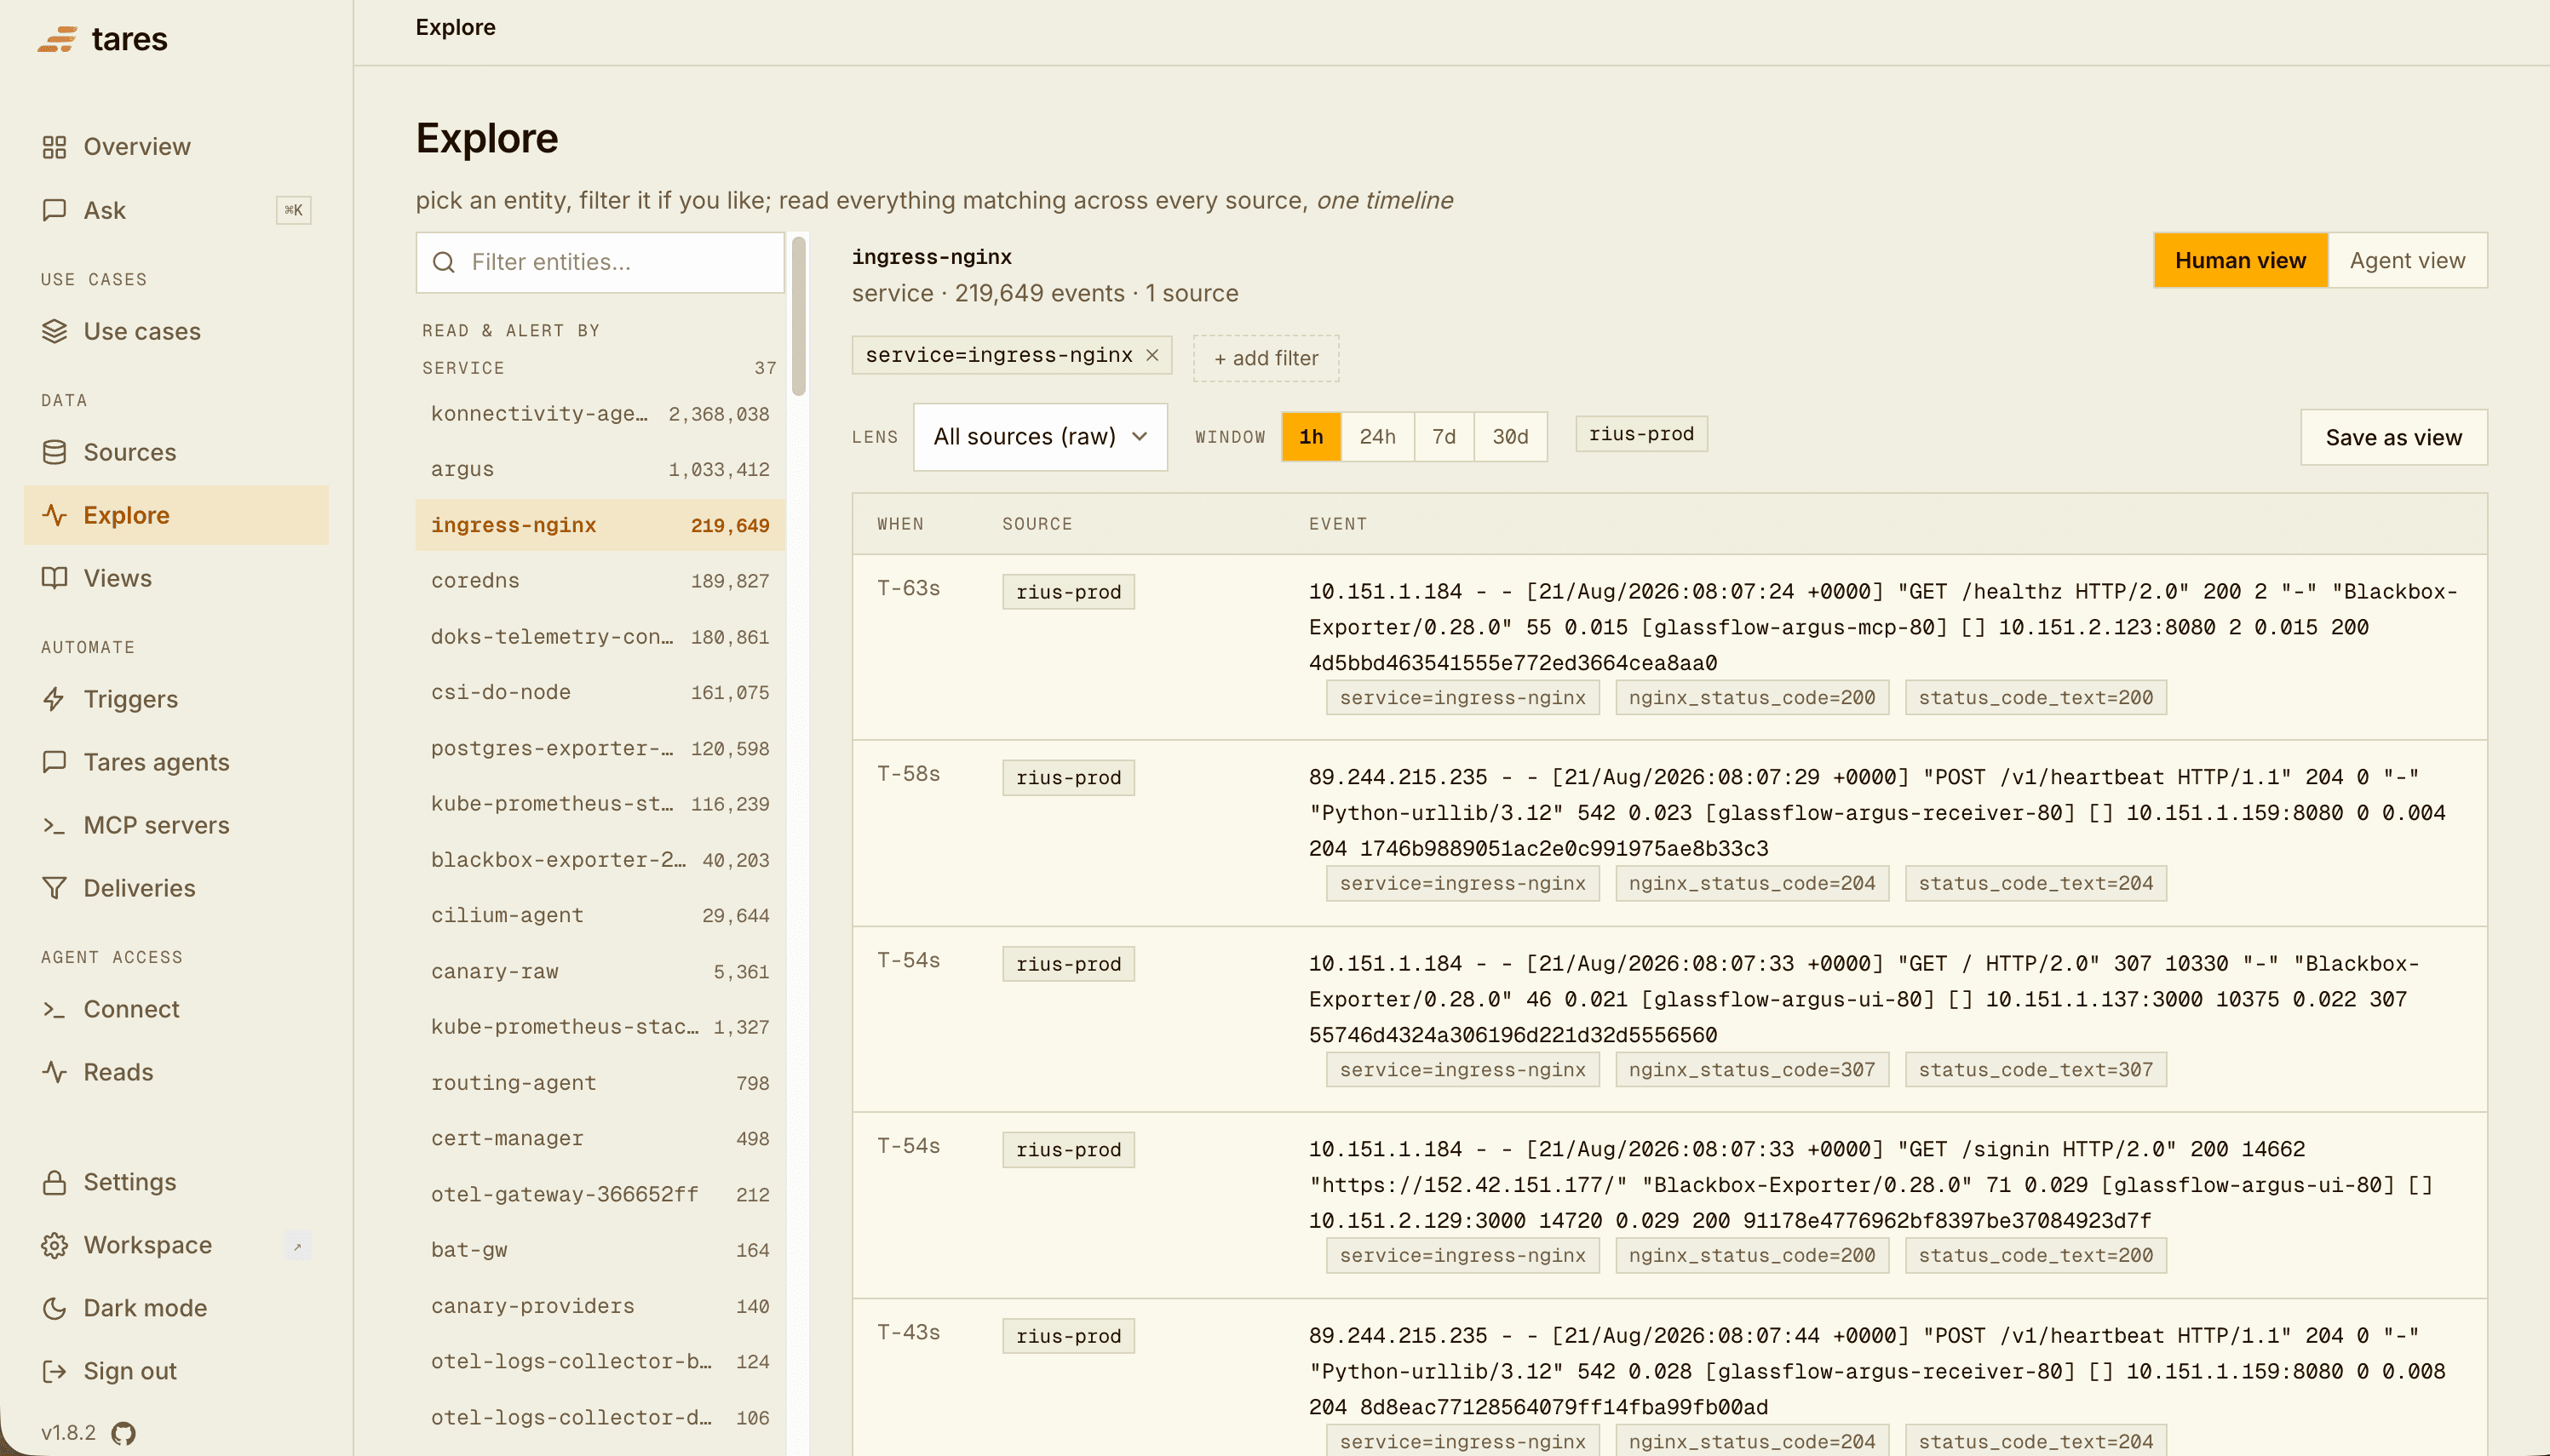This screenshot has width=2550, height=1456.
Task: Click the rius-prod tag next to window selector
Action: point(1641,434)
